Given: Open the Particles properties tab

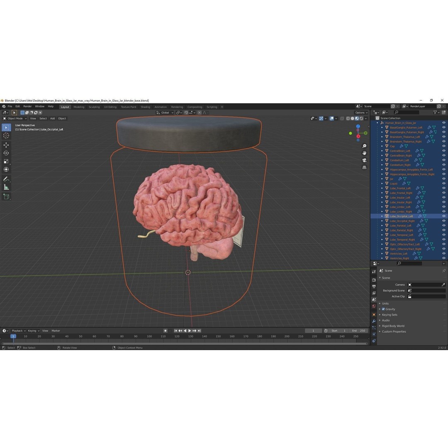Looking at the screenshot, I should point(374,328).
